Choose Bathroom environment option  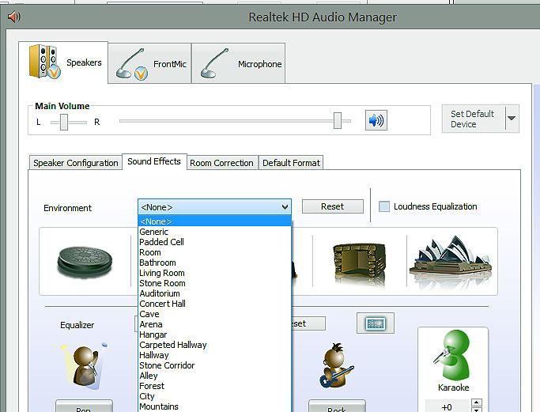pos(214,263)
